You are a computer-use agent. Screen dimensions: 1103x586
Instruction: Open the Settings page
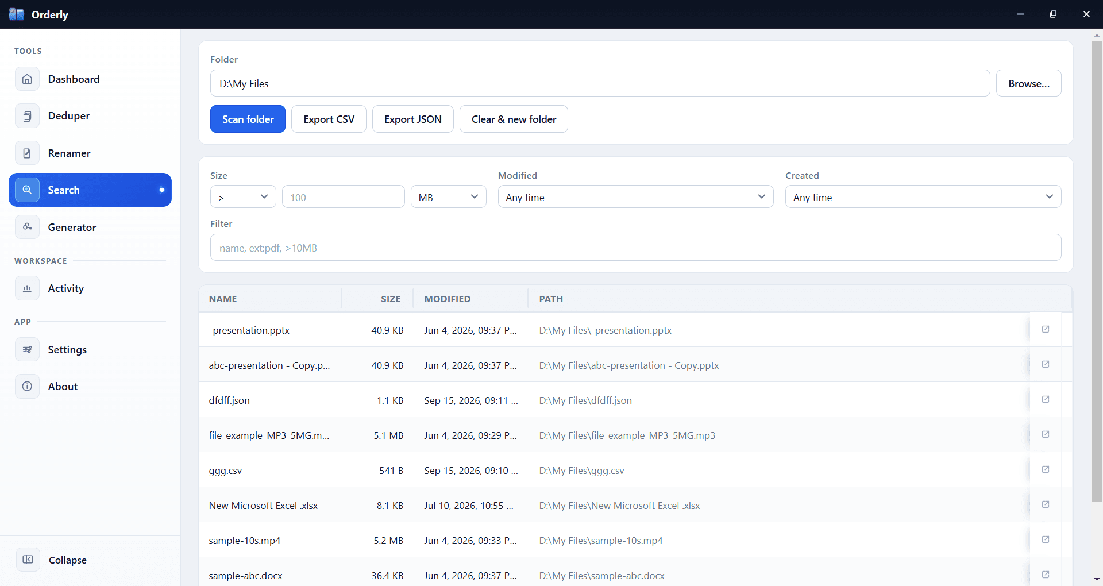[90, 350]
